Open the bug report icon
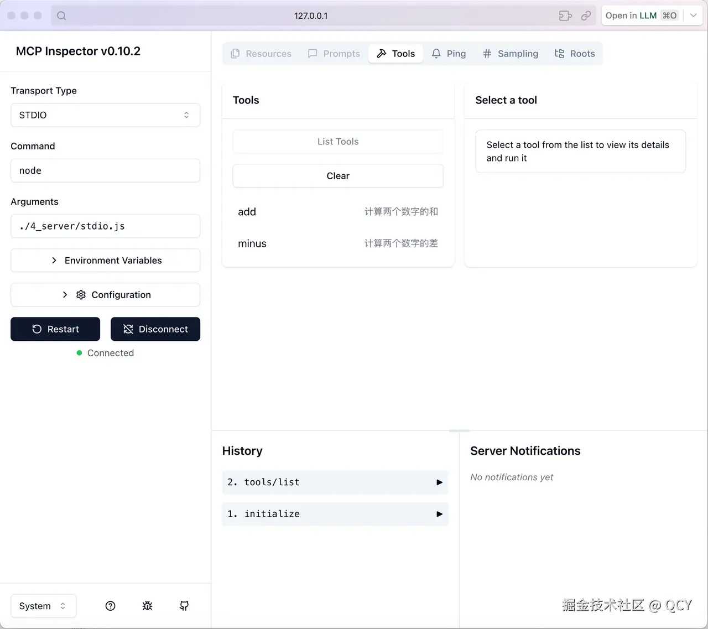 click(147, 606)
